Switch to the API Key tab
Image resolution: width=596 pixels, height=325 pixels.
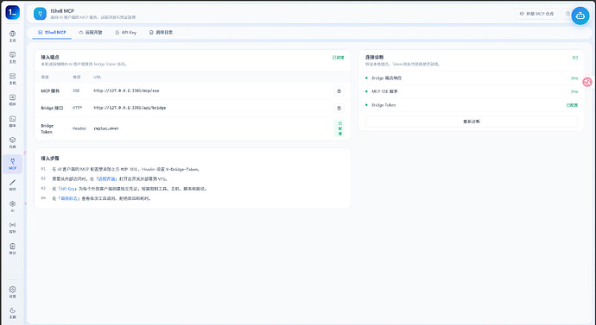pyautogui.click(x=126, y=33)
